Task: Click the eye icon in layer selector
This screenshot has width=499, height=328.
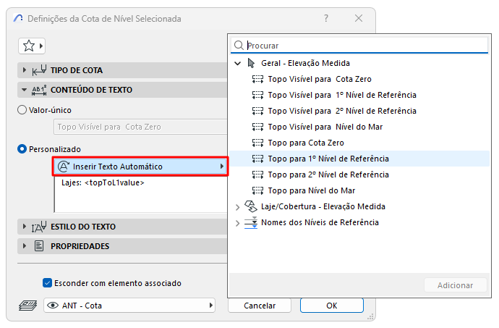Action: pyautogui.click(x=53, y=306)
